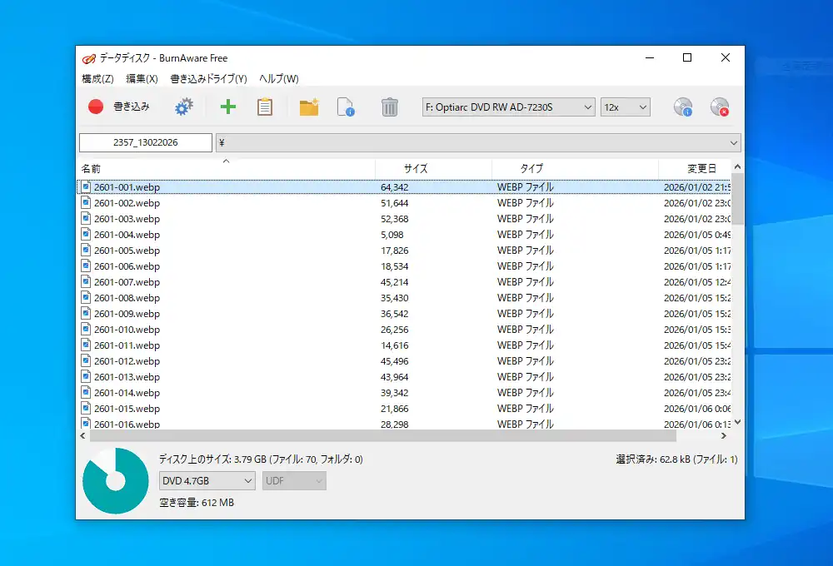Screen dimensions: 833x566
Task: Expand the ¥ folder path dropdown
Action: pyautogui.click(x=732, y=143)
